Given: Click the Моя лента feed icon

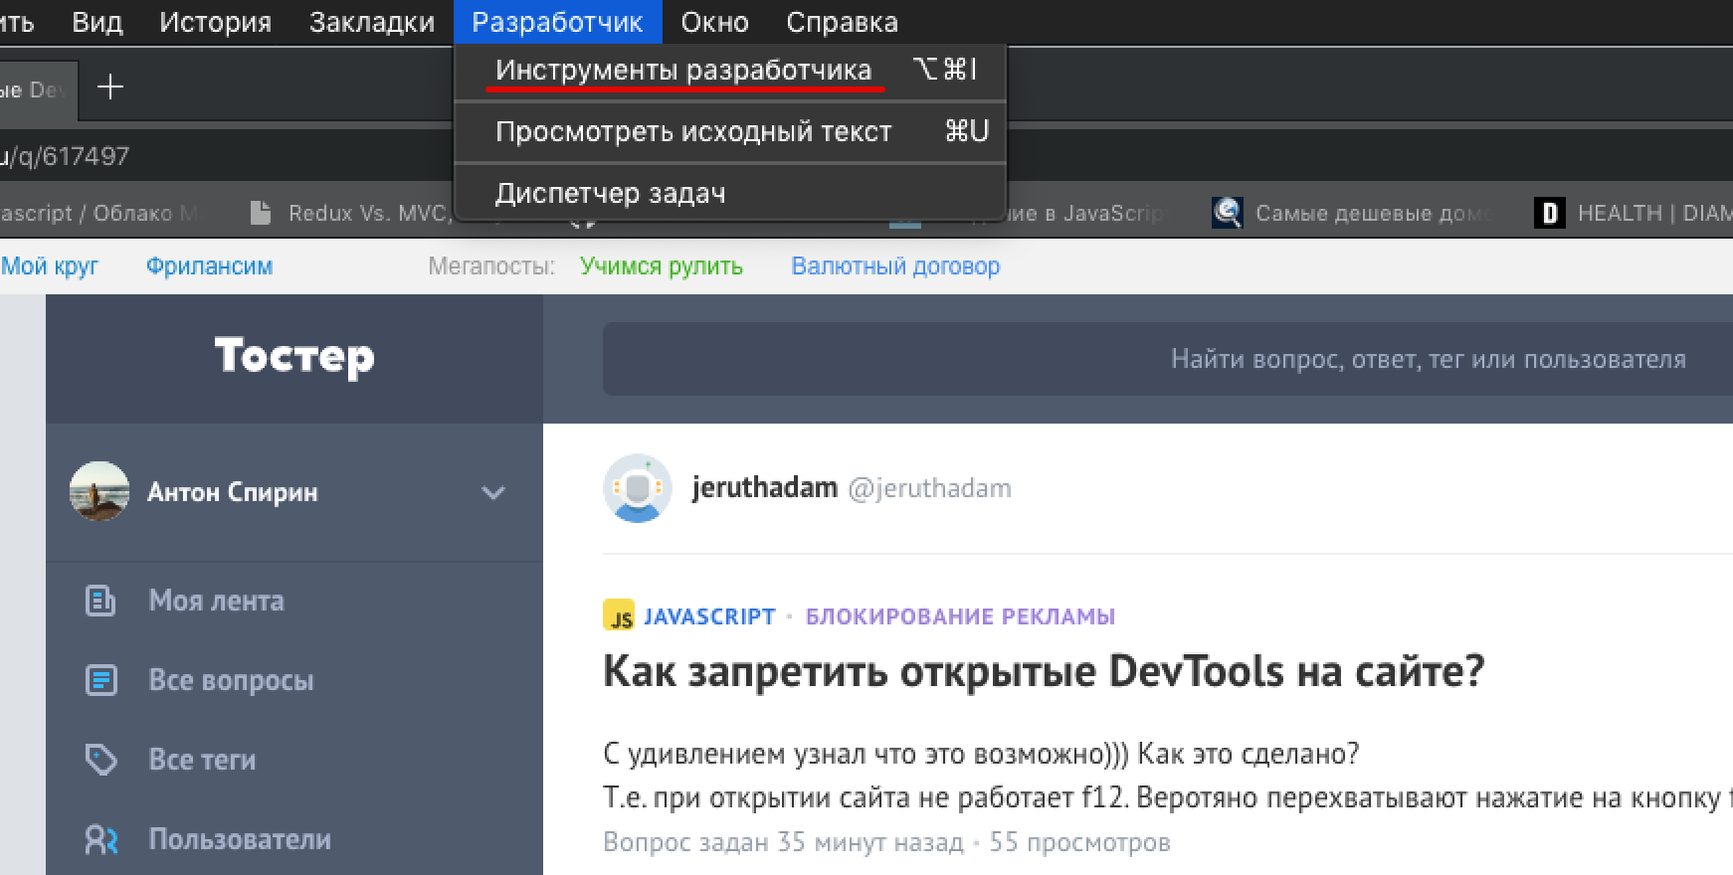Looking at the screenshot, I should tap(100, 601).
